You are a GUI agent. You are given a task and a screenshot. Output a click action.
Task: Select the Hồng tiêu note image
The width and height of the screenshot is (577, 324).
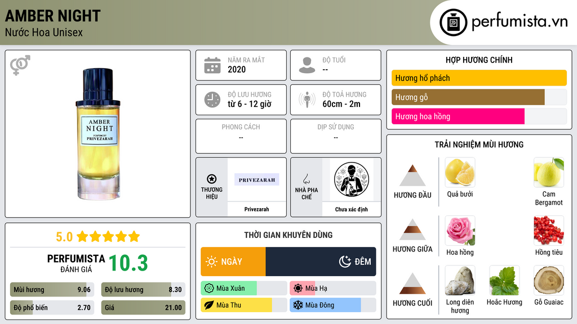(x=549, y=231)
